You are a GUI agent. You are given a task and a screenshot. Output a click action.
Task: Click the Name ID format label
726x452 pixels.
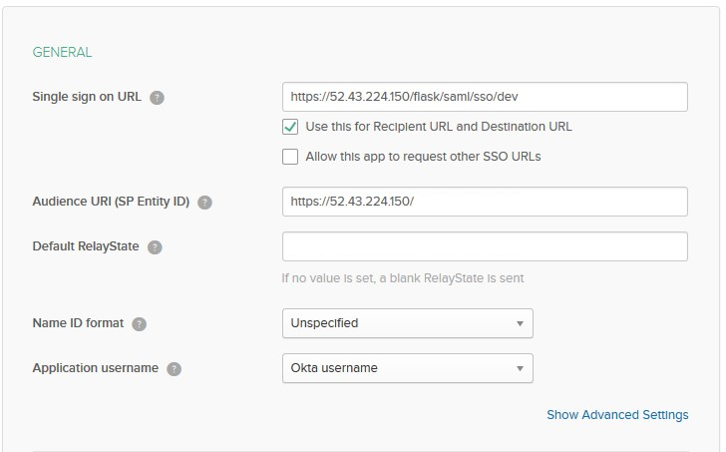[x=78, y=323]
